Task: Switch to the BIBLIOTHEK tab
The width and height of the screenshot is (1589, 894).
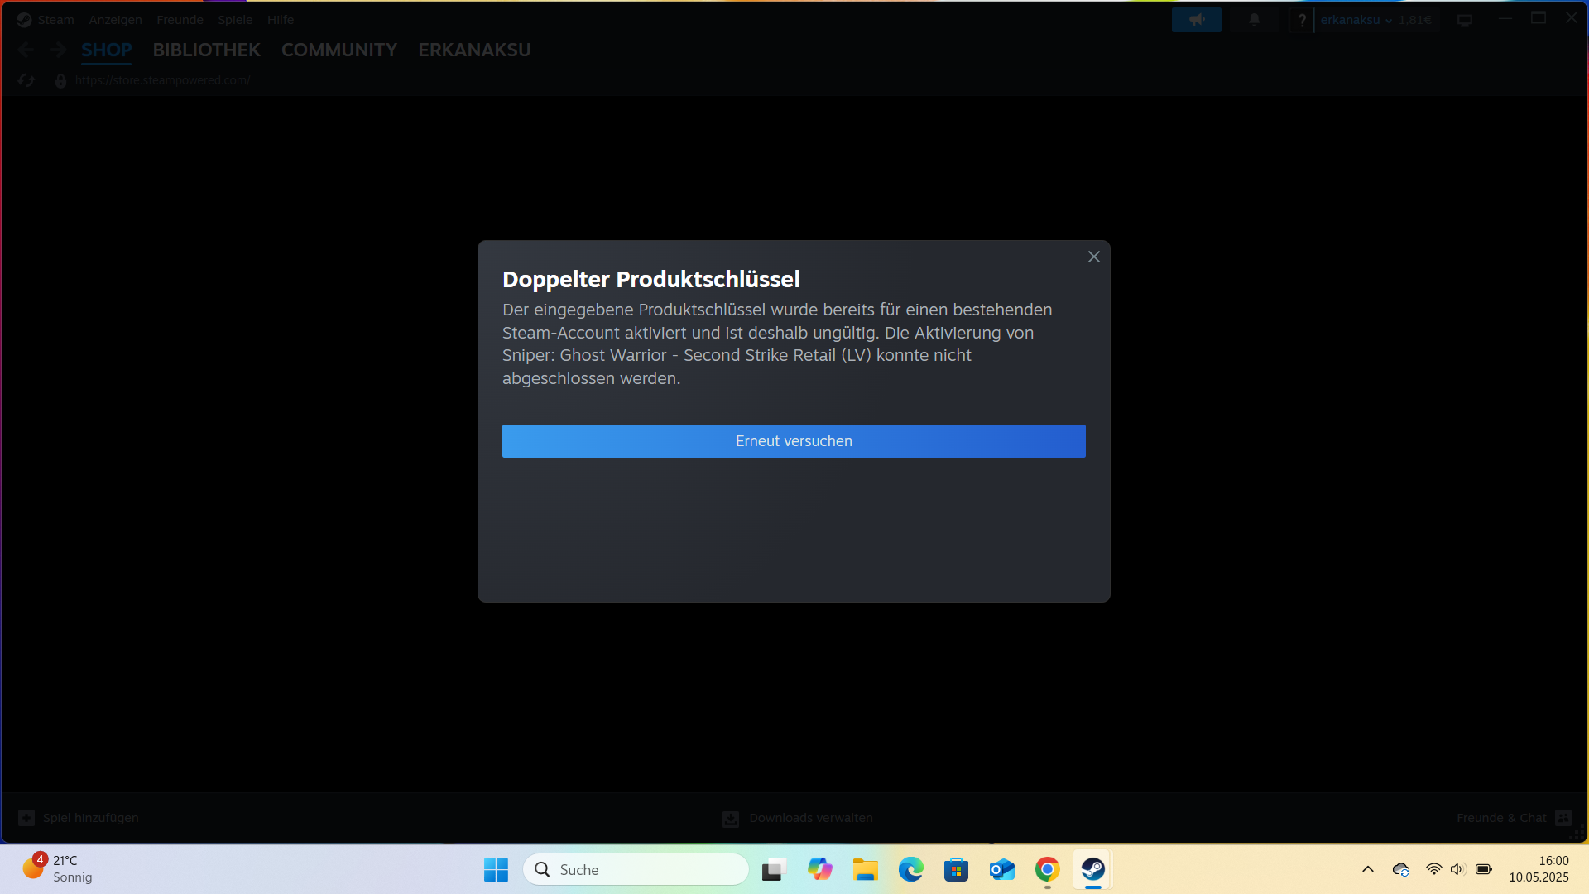Action: pos(206,50)
